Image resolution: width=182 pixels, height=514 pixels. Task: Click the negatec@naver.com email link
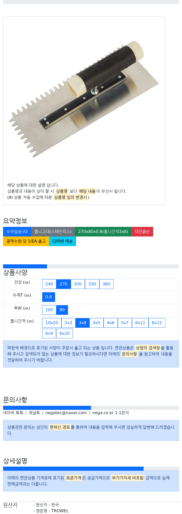(x=66, y=413)
